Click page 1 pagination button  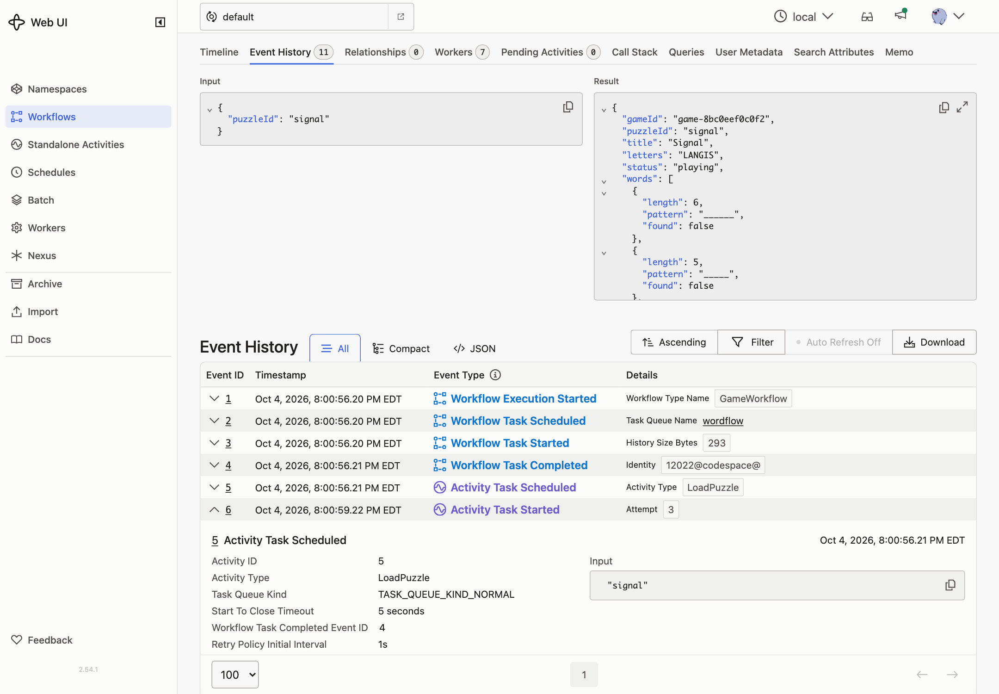coord(584,675)
